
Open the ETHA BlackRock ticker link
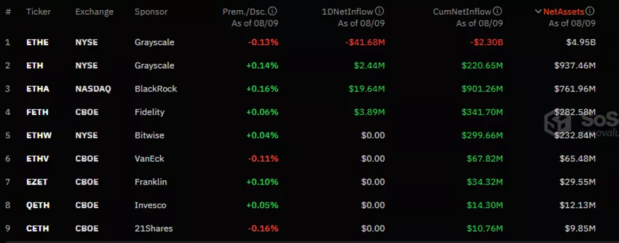coord(38,89)
